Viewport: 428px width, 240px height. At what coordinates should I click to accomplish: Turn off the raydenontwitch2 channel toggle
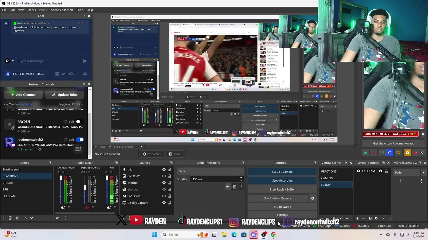pos(80,140)
